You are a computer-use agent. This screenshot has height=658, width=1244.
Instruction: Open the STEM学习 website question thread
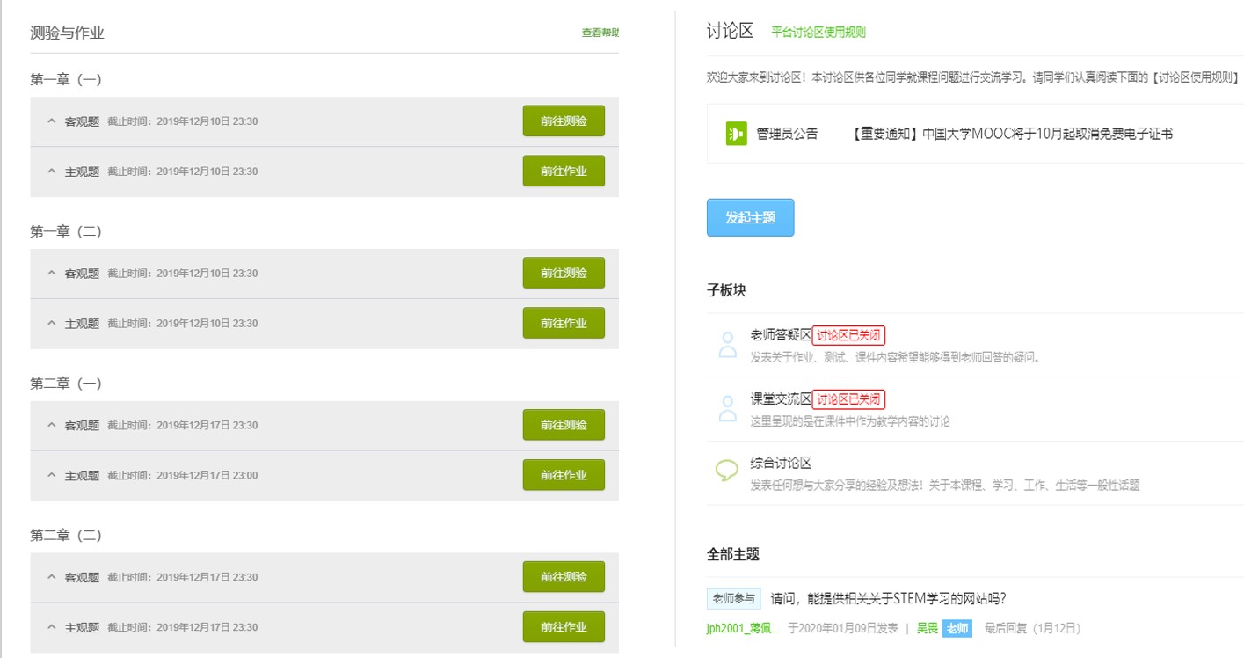point(888,599)
